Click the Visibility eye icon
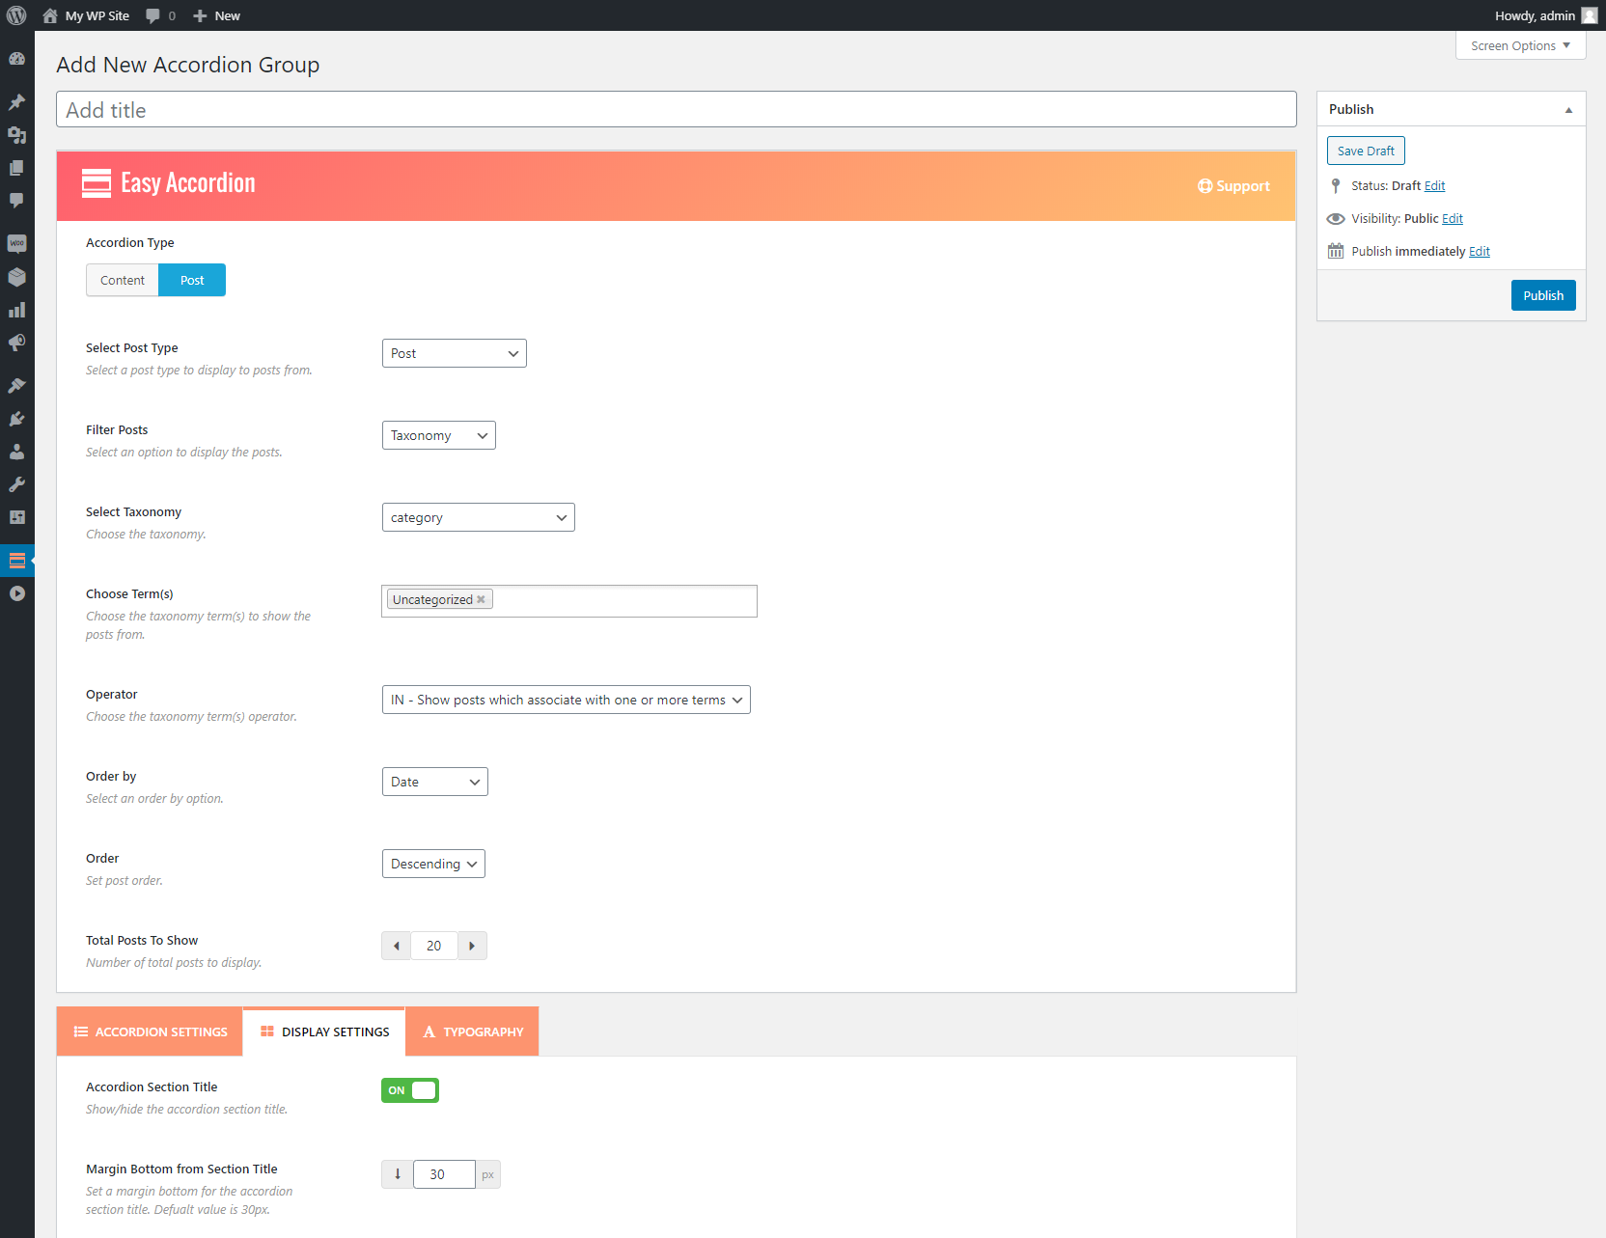Viewport: 1606px width, 1238px height. (x=1336, y=219)
